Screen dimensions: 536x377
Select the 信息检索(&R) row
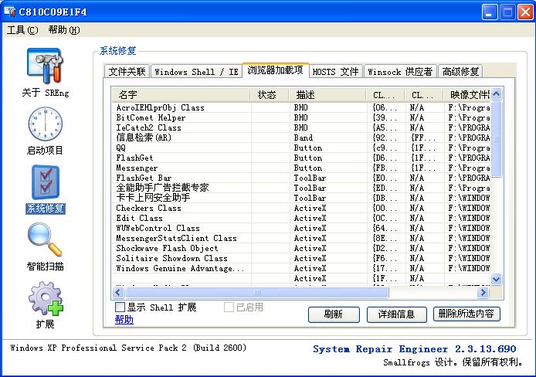302,138
